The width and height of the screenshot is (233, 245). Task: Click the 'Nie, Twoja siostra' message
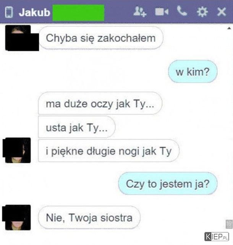(89, 217)
